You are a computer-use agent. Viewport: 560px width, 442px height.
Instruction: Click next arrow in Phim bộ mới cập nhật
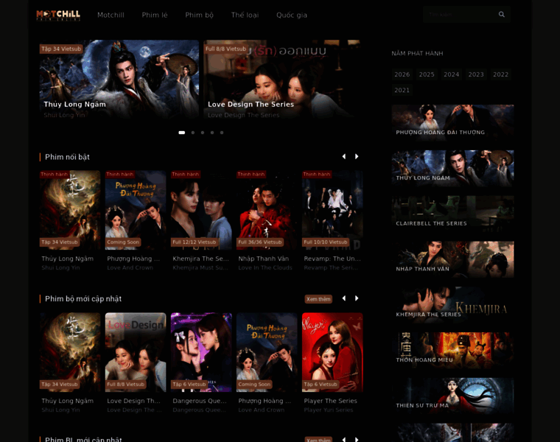click(x=357, y=298)
